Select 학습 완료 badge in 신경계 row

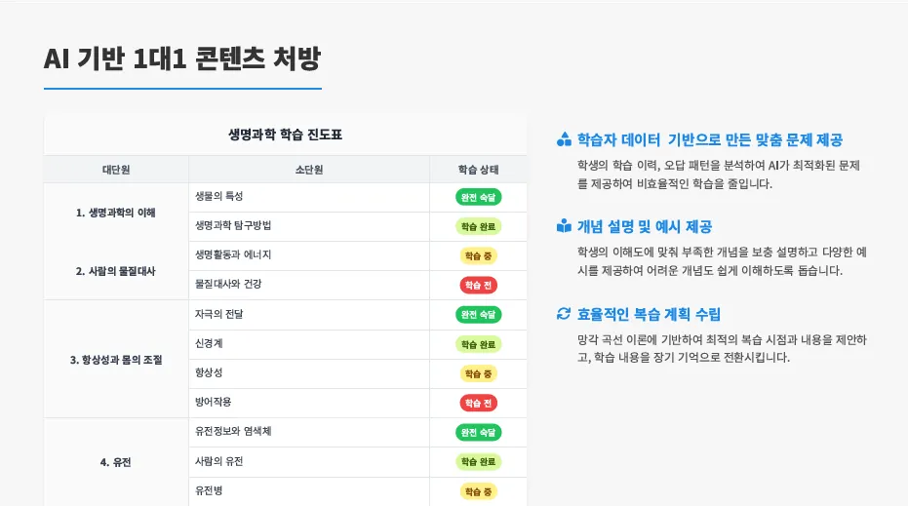(x=478, y=344)
